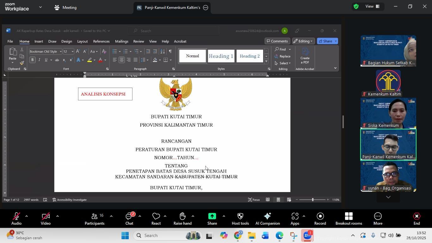Expand the Zoom View layout dropdown
The width and height of the screenshot is (432, 243).
[x=373, y=6]
